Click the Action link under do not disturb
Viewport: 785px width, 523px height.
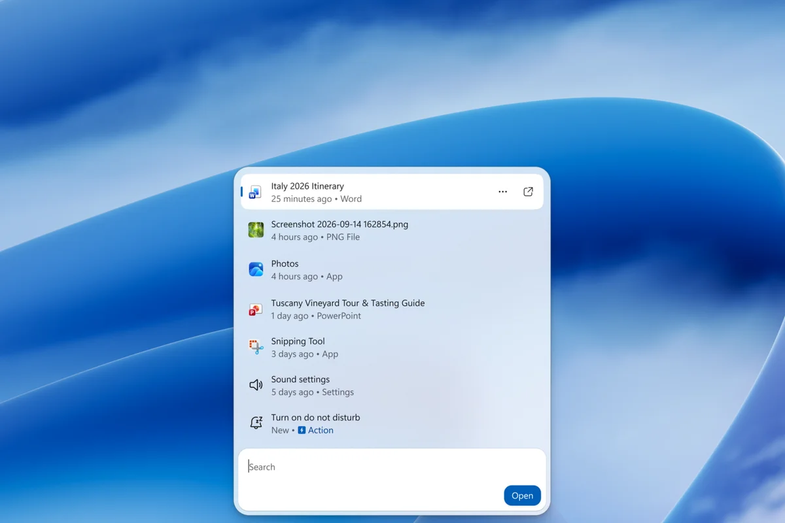click(x=321, y=430)
